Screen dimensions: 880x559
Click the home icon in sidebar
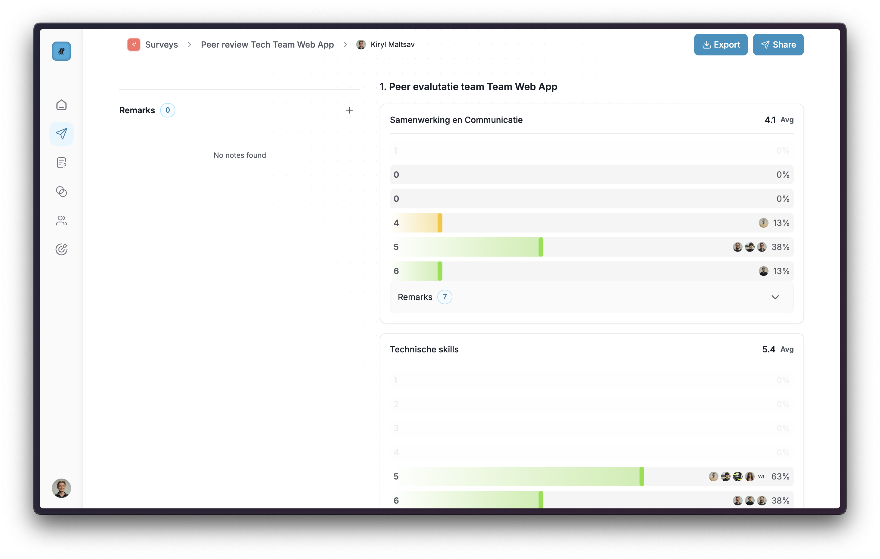point(61,105)
